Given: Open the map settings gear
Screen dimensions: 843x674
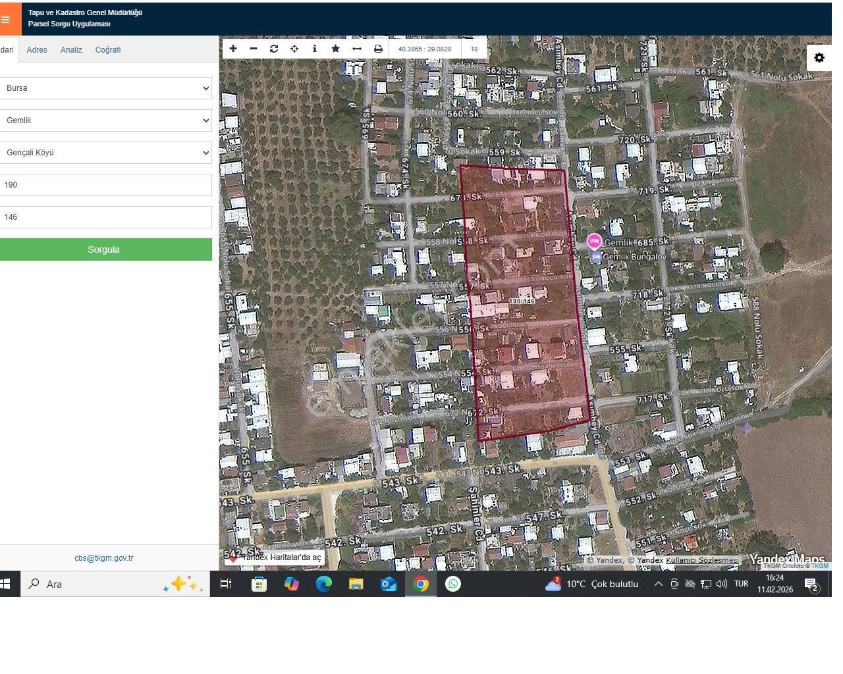Looking at the screenshot, I should [819, 58].
